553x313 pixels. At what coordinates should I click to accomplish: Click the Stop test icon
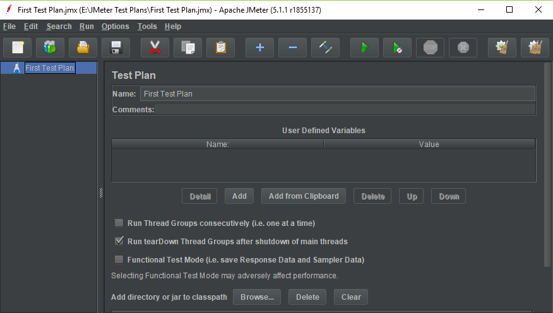pos(430,47)
